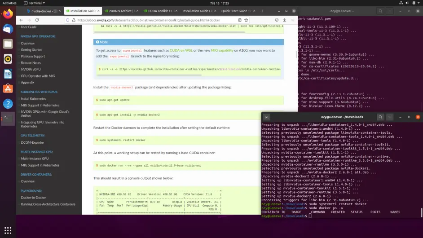Open Install Kubernetes sidebar link
This screenshot has width=423, height=238.
(x=33, y=99)
